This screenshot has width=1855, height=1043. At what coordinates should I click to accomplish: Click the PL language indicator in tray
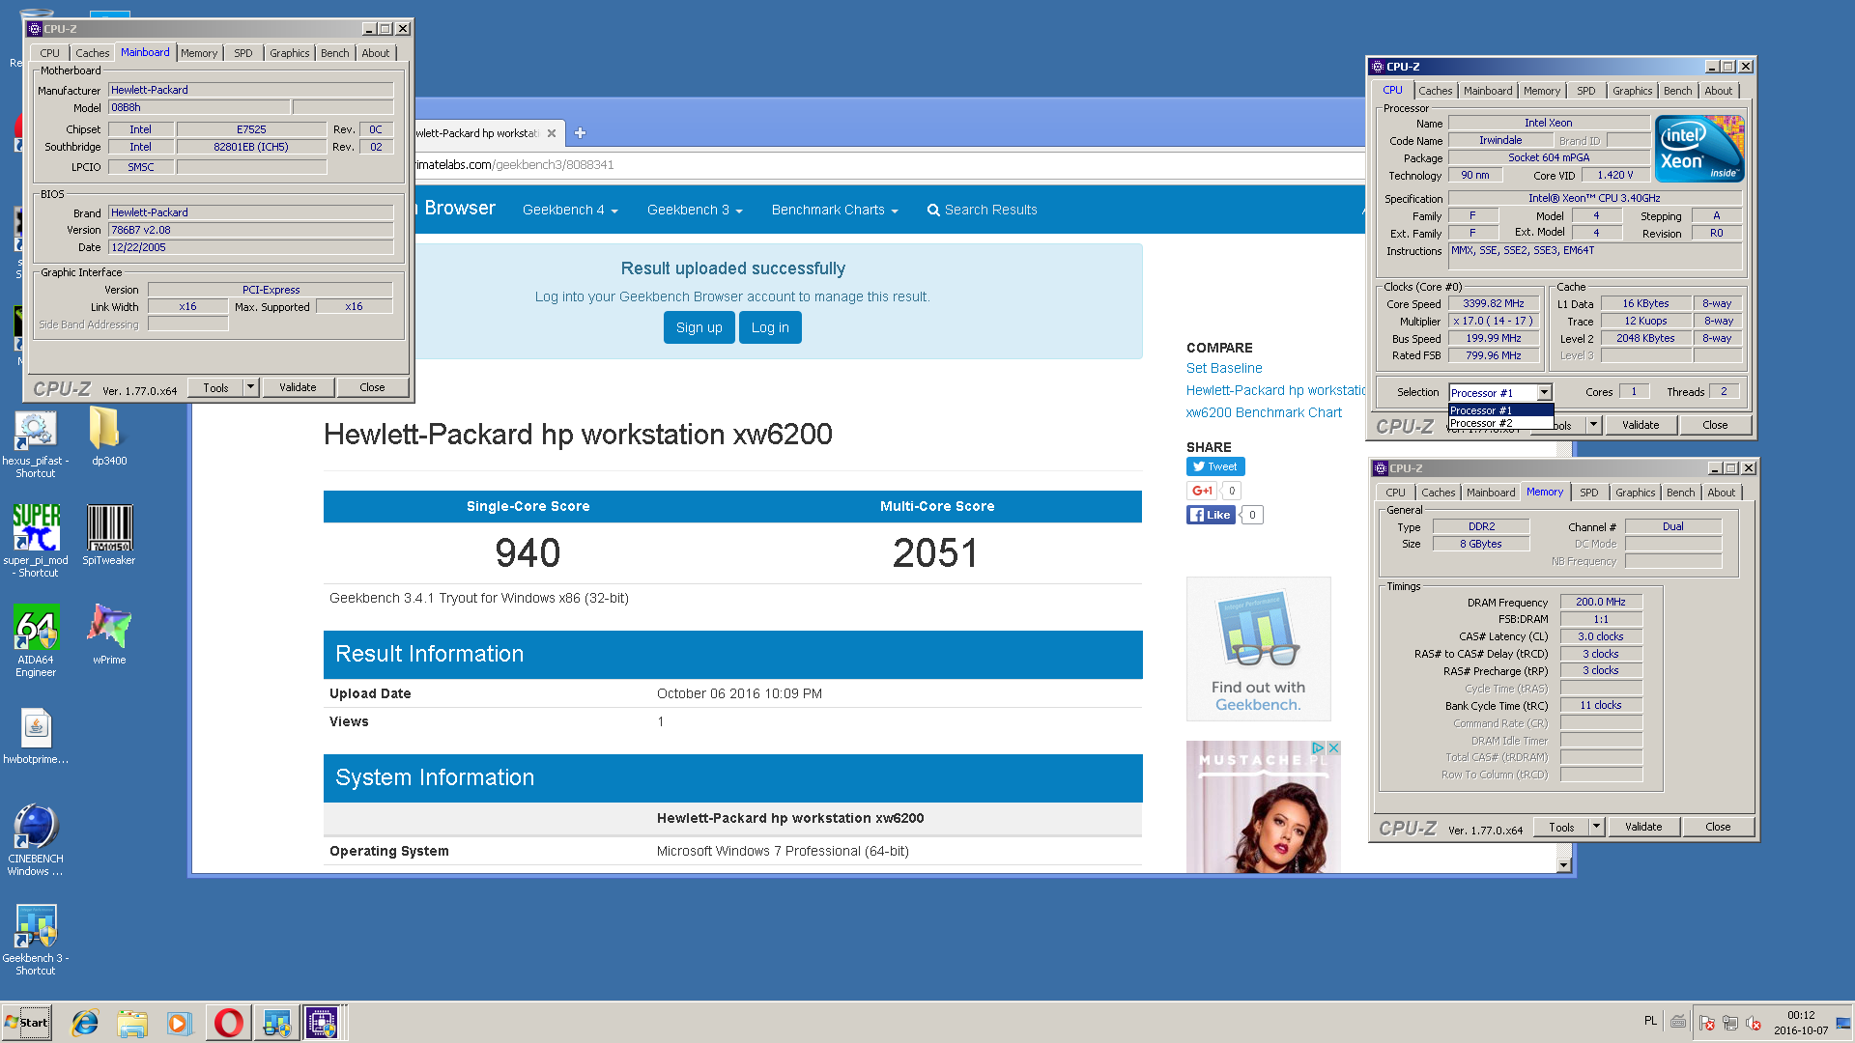1650,1021
